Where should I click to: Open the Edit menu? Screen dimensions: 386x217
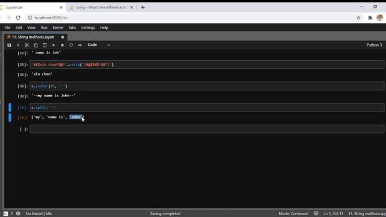tap(19, 28)
